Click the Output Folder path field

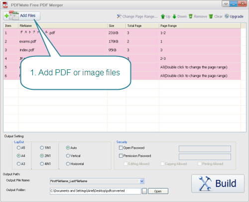[x=96, y=191]
